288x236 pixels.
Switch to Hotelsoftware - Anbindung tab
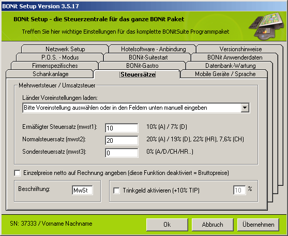pos(153,49)
